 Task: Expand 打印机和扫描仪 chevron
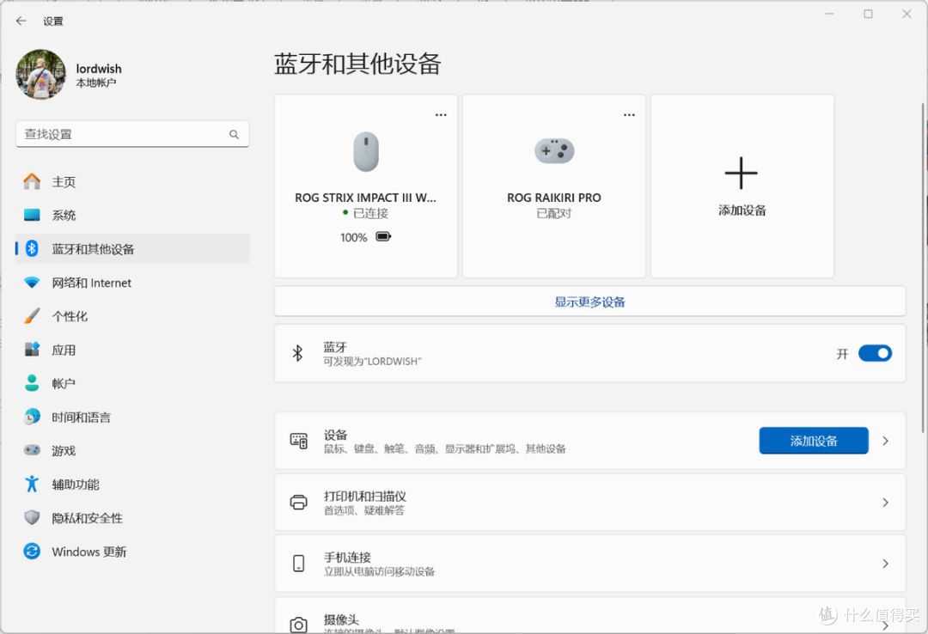click(885, 502)
